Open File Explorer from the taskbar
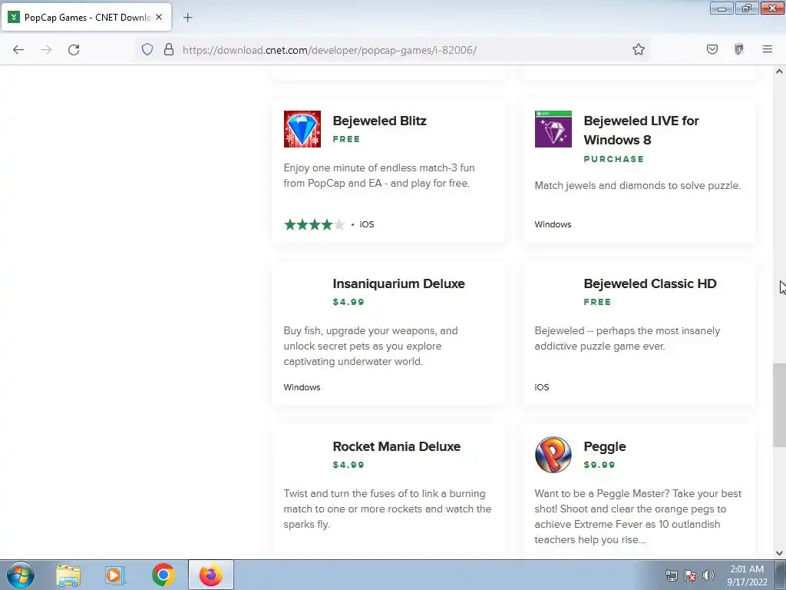The image size is (786, 590). tap(68, 575)
